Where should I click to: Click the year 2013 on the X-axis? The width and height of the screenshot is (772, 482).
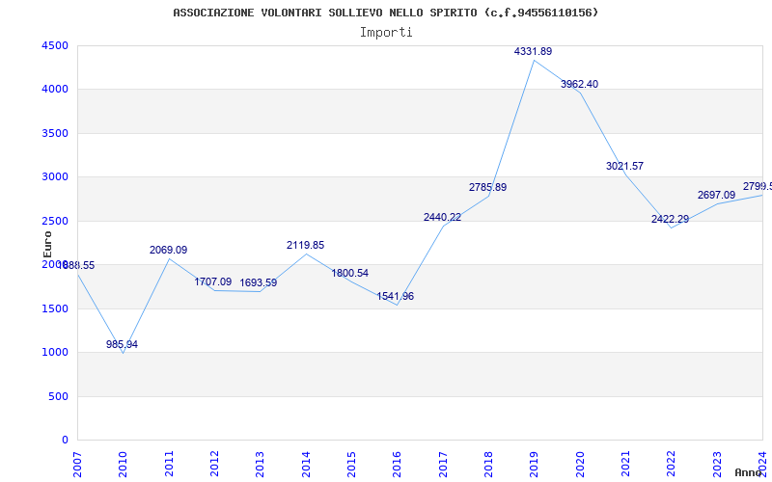coord(260,464)
